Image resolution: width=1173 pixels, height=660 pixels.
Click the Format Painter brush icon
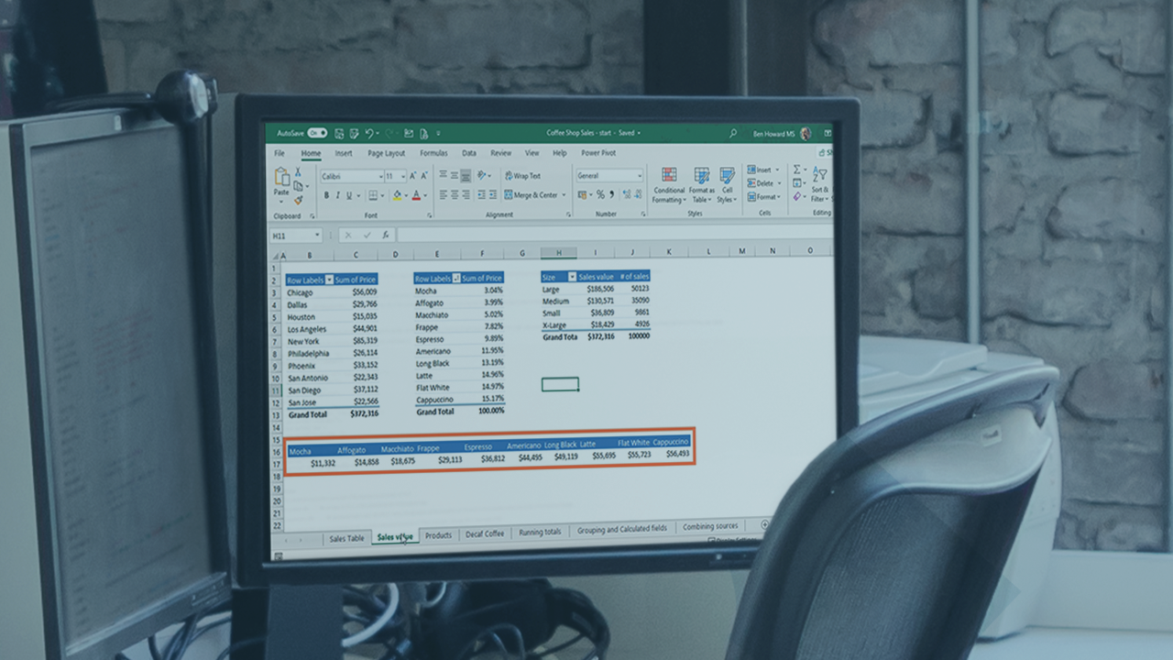[298, 201]
